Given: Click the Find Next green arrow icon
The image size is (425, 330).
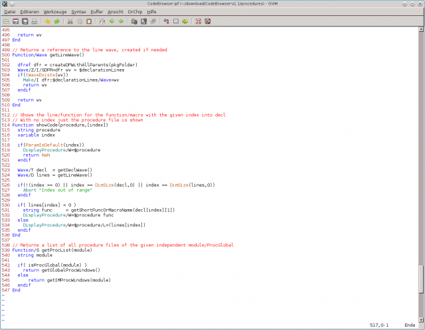Looking at the screenshot, I should (x=112, y=21).
